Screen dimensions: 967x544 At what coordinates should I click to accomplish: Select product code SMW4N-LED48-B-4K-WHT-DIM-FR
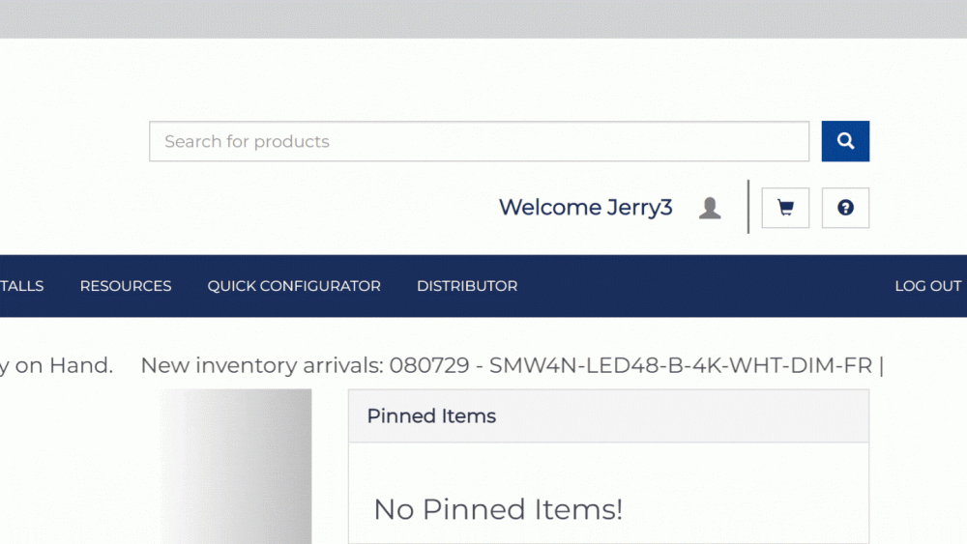pyautogui.click(x=681, y=366)
